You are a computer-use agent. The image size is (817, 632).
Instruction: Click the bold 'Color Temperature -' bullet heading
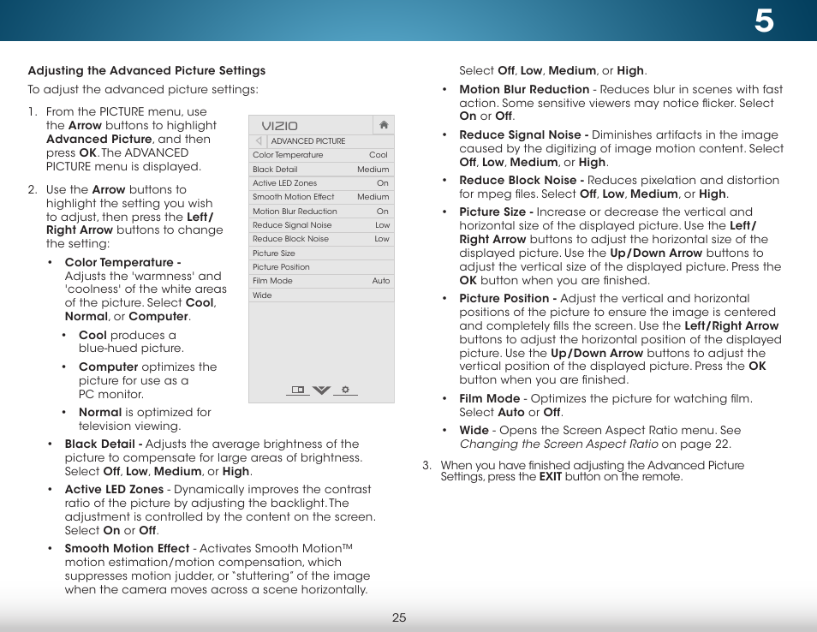123,262
